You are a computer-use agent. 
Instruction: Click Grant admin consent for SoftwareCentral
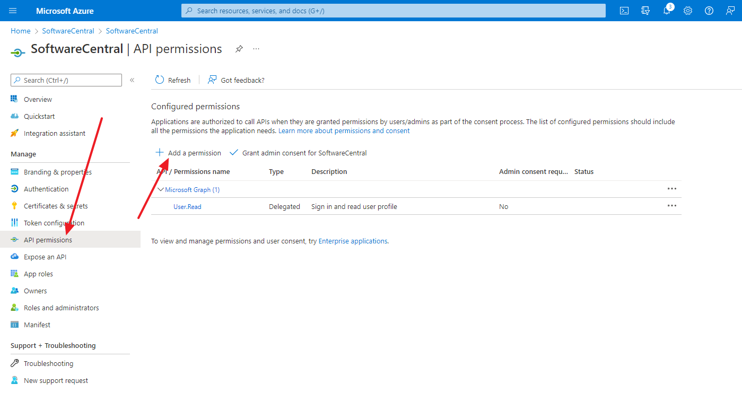[x=298, y=153]
